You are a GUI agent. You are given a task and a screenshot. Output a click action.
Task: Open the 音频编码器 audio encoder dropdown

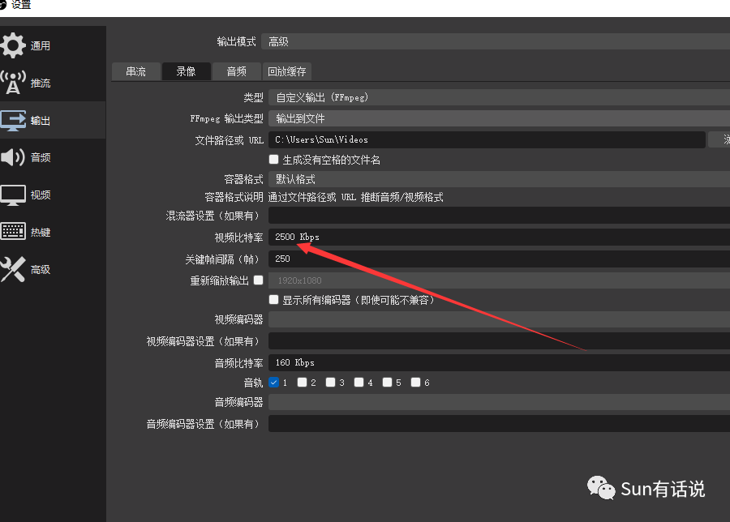tap(499, 402)
